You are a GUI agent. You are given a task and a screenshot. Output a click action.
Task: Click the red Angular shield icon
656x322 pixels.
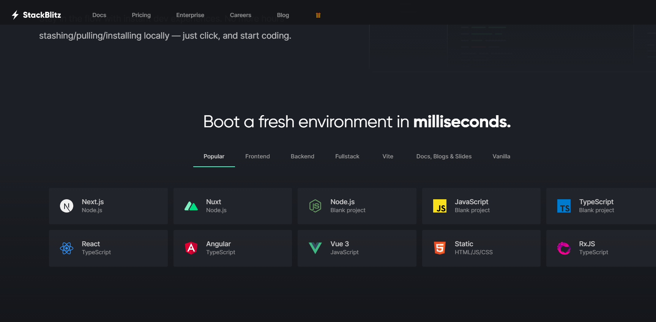coord(191,248)
